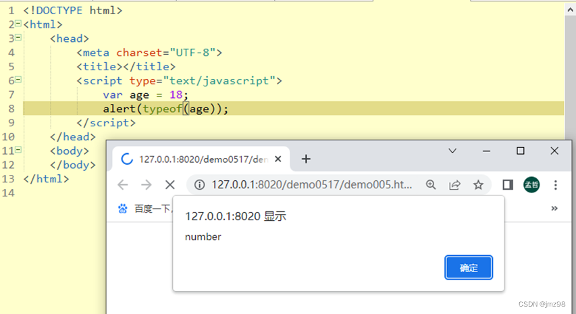Maximize the Chrome window
Screen dimensions: 576x314
coord(520,151)
